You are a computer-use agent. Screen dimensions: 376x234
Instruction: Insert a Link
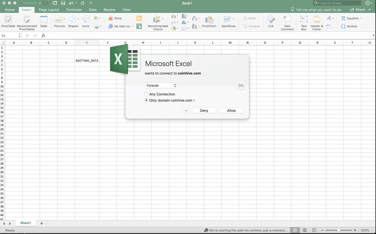click(x=271, y=22)
